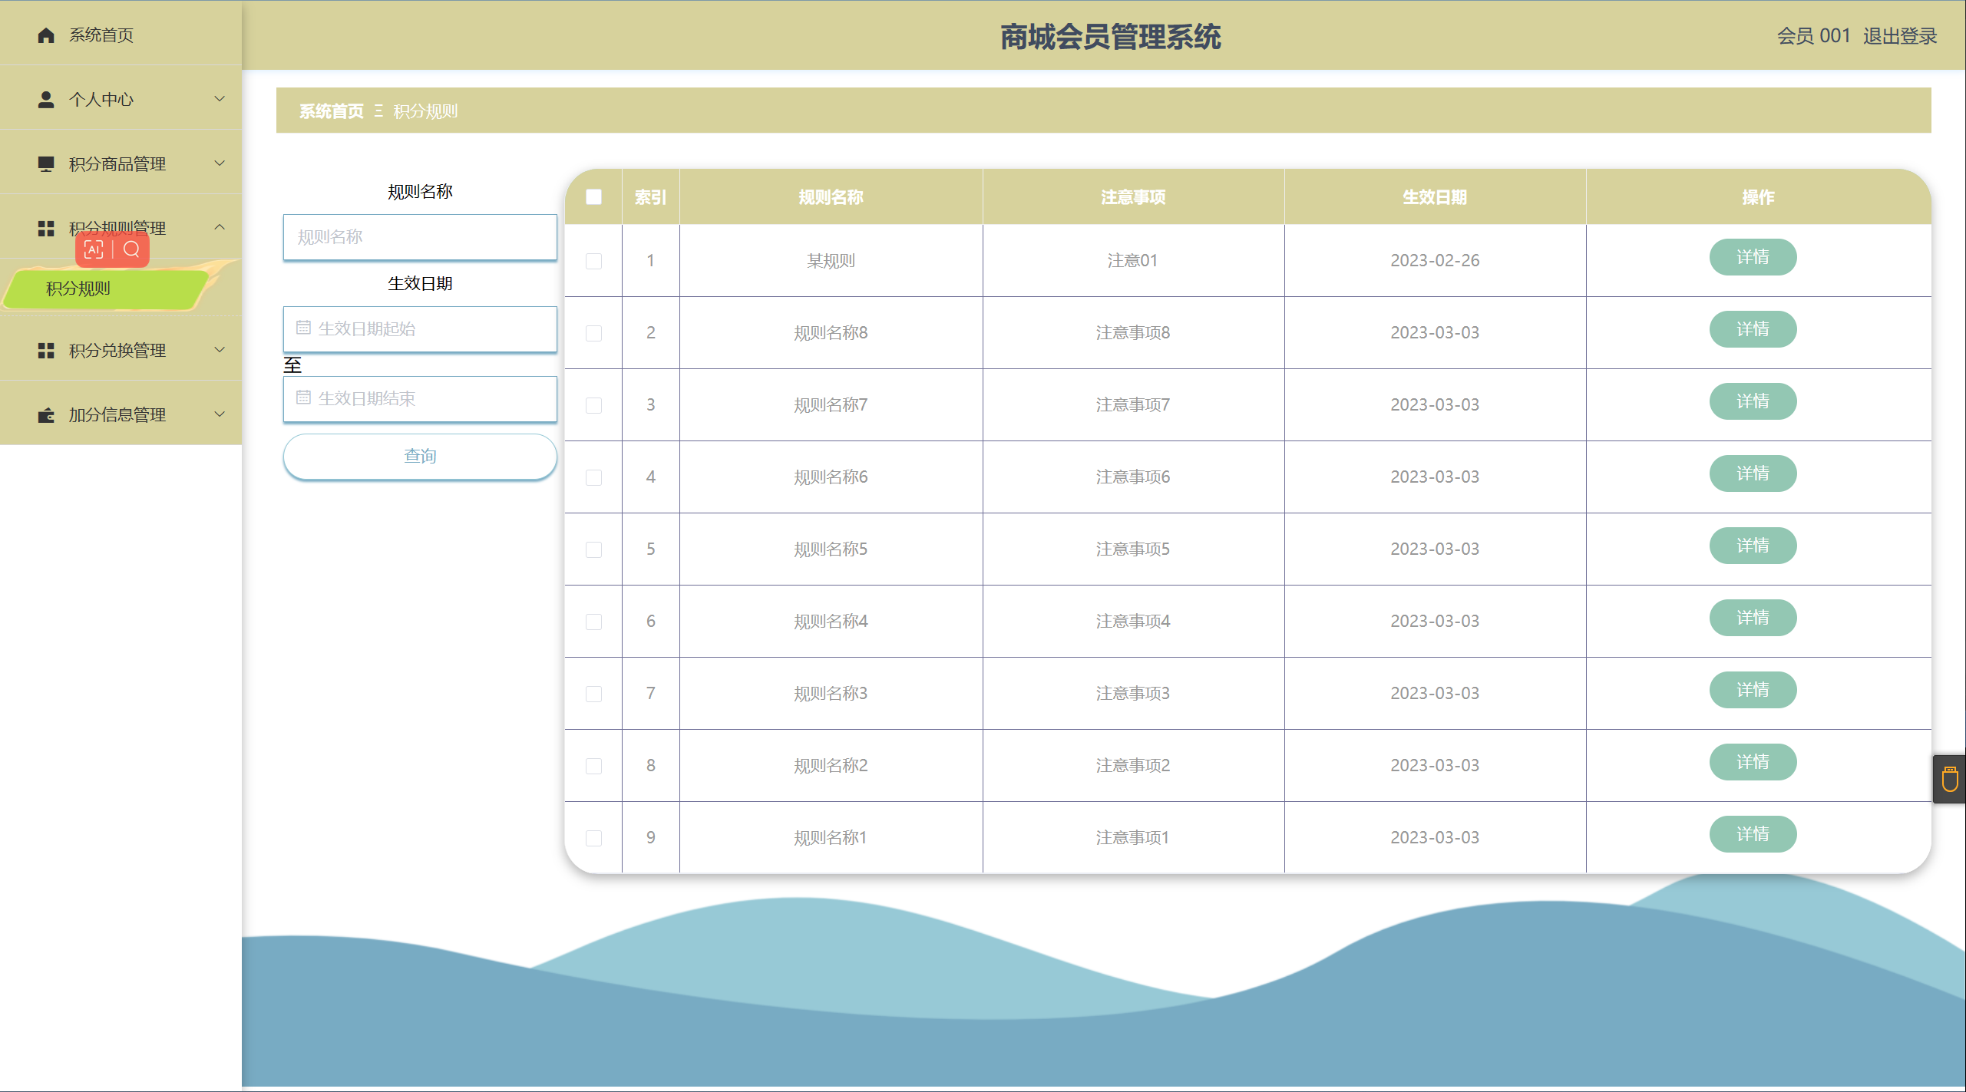
Task: Click the grid icon for 积分兑换管理
Action: point(46,351)
